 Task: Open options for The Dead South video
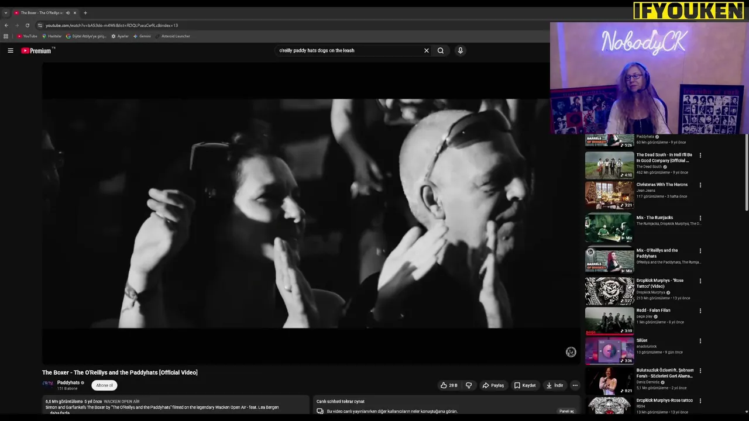700,156
